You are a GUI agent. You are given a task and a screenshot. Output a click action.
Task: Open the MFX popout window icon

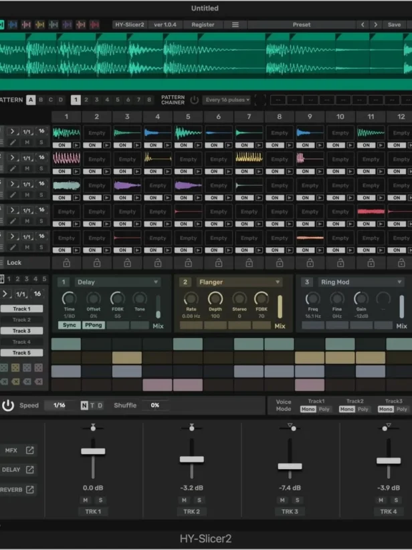pos(30,450)
